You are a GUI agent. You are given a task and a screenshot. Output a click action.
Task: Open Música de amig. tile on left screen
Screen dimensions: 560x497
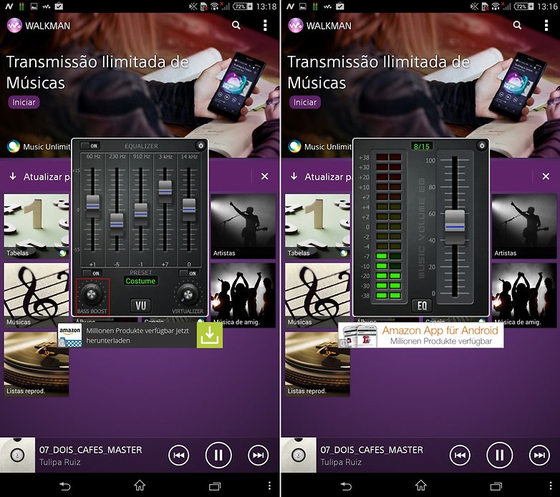243,295
